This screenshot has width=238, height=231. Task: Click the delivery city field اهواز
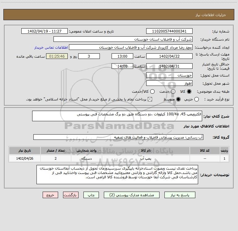pos(169,83)
